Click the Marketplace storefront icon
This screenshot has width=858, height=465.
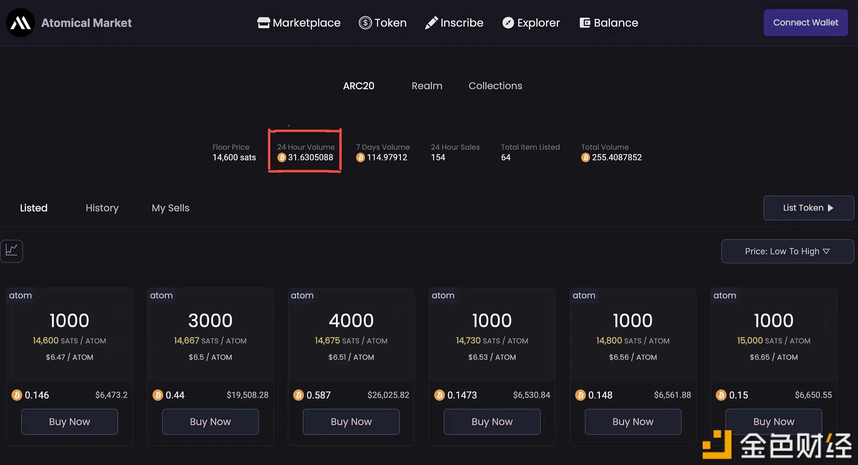pyautogui.click(x=263, y=23)
